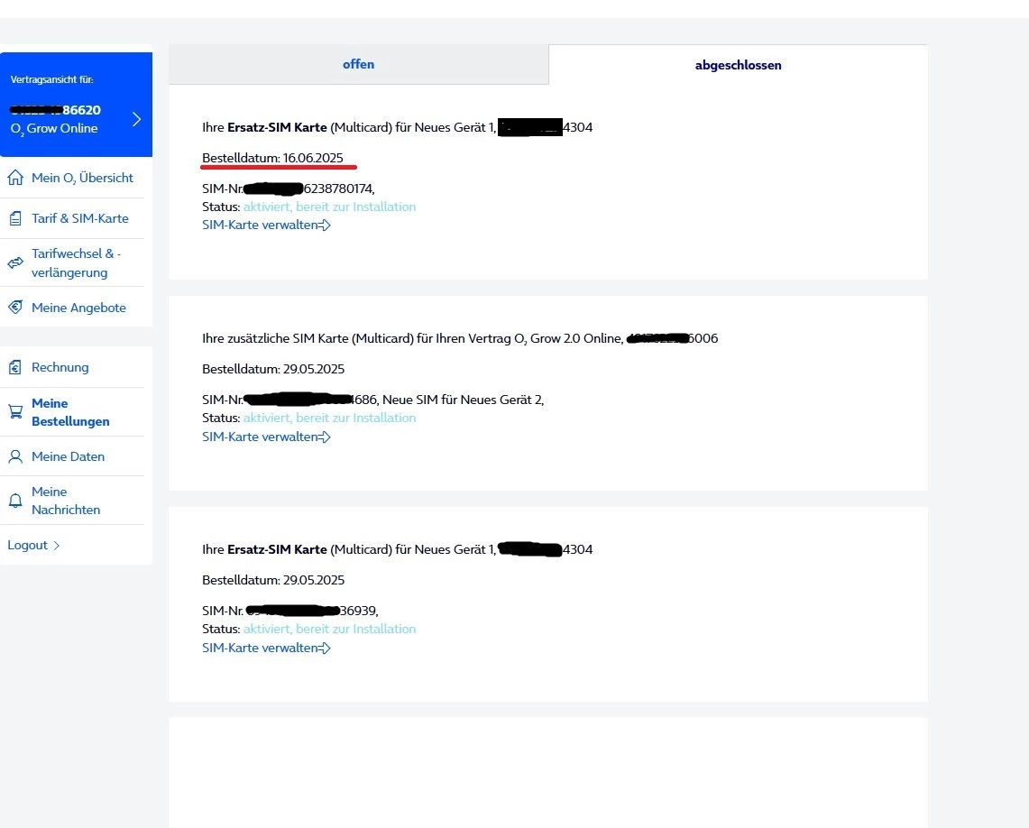
Task: Click Bestelldatum 29.05.2025 of zusätzliche SIM order
Action: point(273,370)
